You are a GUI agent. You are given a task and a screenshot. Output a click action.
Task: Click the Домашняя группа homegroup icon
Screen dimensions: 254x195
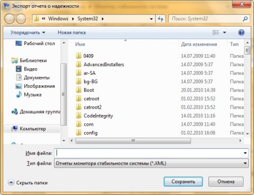tap(14, 112)
